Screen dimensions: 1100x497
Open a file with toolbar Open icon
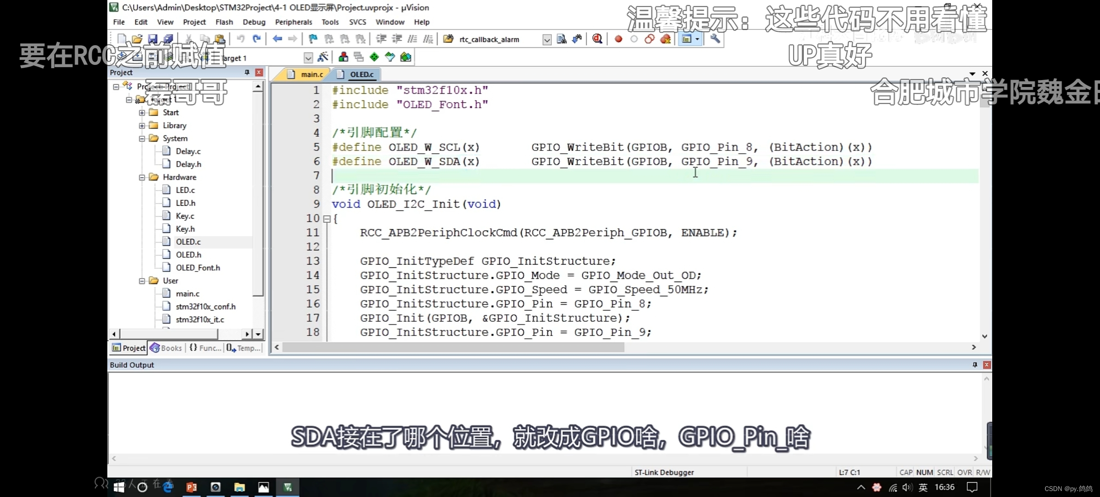137,39
